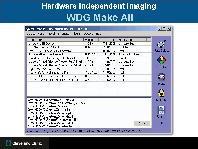Click the nvcuvid.dll log line
This screenshot has height=149, width=198.
click(50, 123)
